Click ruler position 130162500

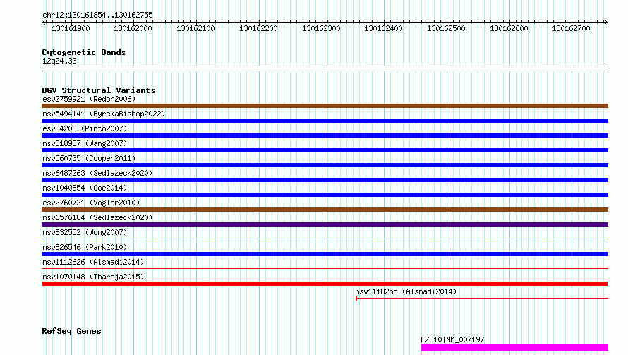[x=446, y=28]
